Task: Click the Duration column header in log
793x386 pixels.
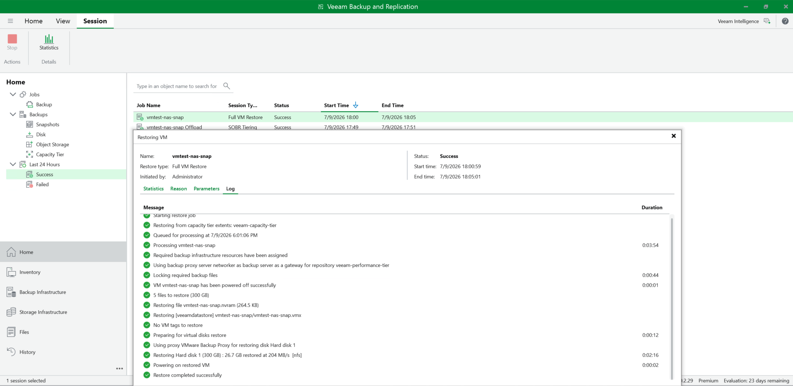Action: (652, 207)
